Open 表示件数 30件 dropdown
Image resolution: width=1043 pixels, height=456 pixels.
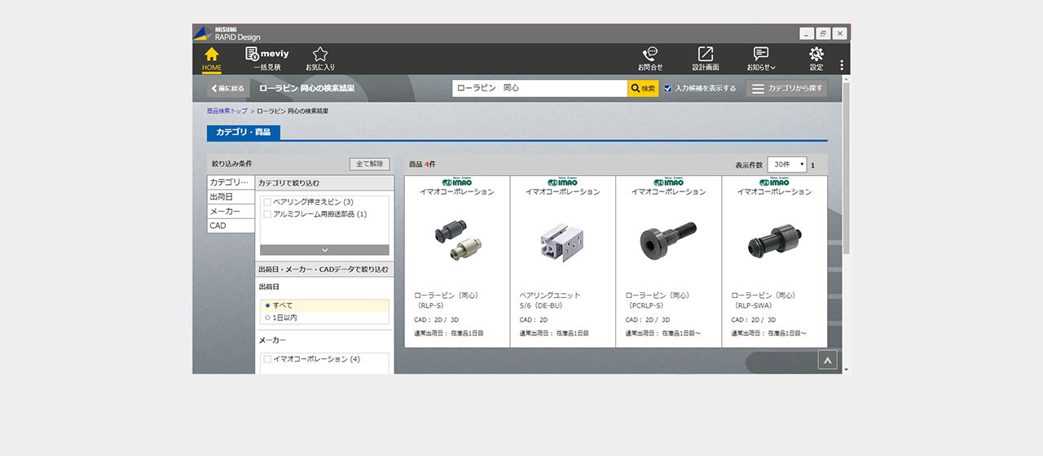(786, 164)
